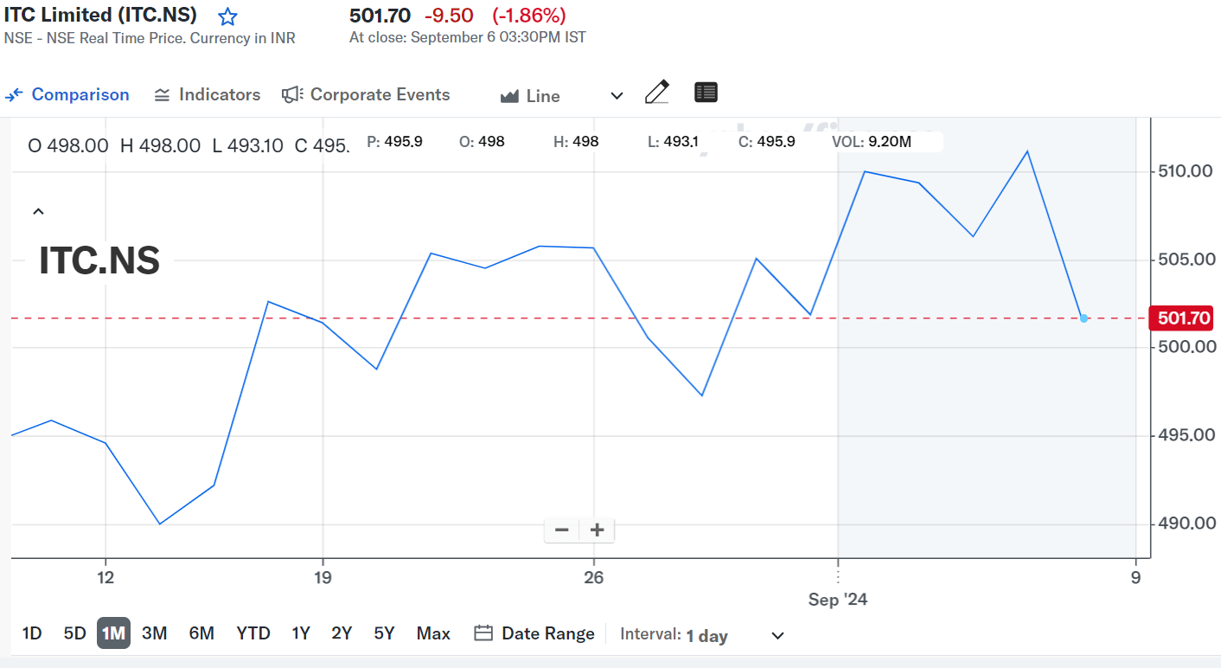Open the Comparison tool

pyautogui.click(x=67, y=94)
